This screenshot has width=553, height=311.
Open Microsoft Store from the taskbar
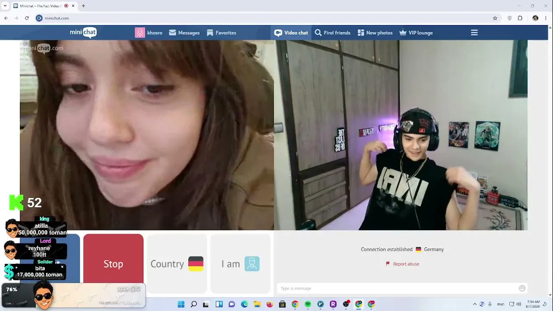click(x=282, y=304)
